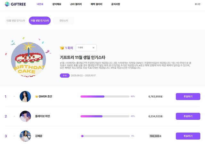Click the crown icon beside 1회차
The width and height of the screenshot is (205, 146).
tap(62, 48)
